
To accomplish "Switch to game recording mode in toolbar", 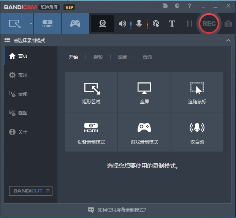I will point(75,24).
